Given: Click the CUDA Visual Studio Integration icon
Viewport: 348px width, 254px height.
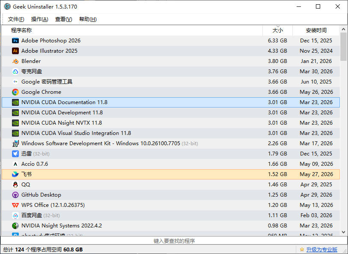Looking at the screenshot, I should [x=15, y=133].
